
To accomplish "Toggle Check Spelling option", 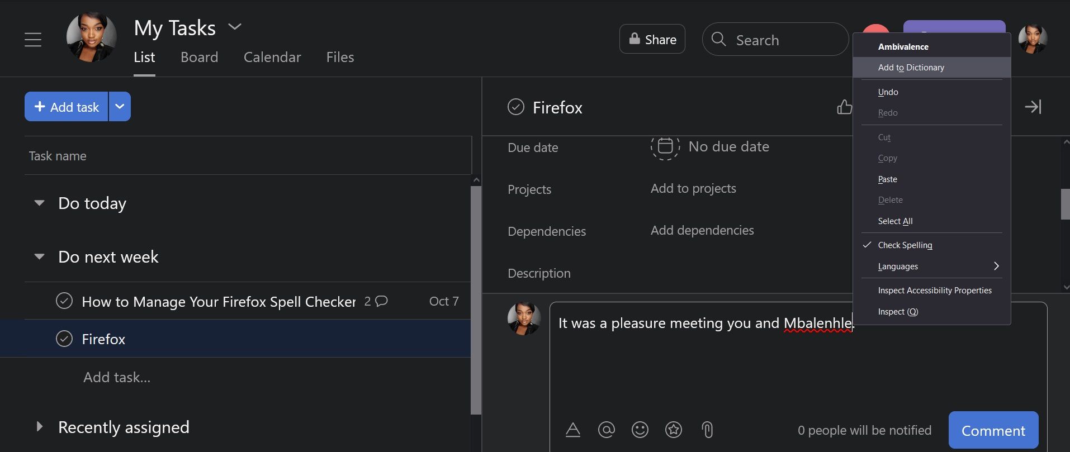I will pos(932,245).
